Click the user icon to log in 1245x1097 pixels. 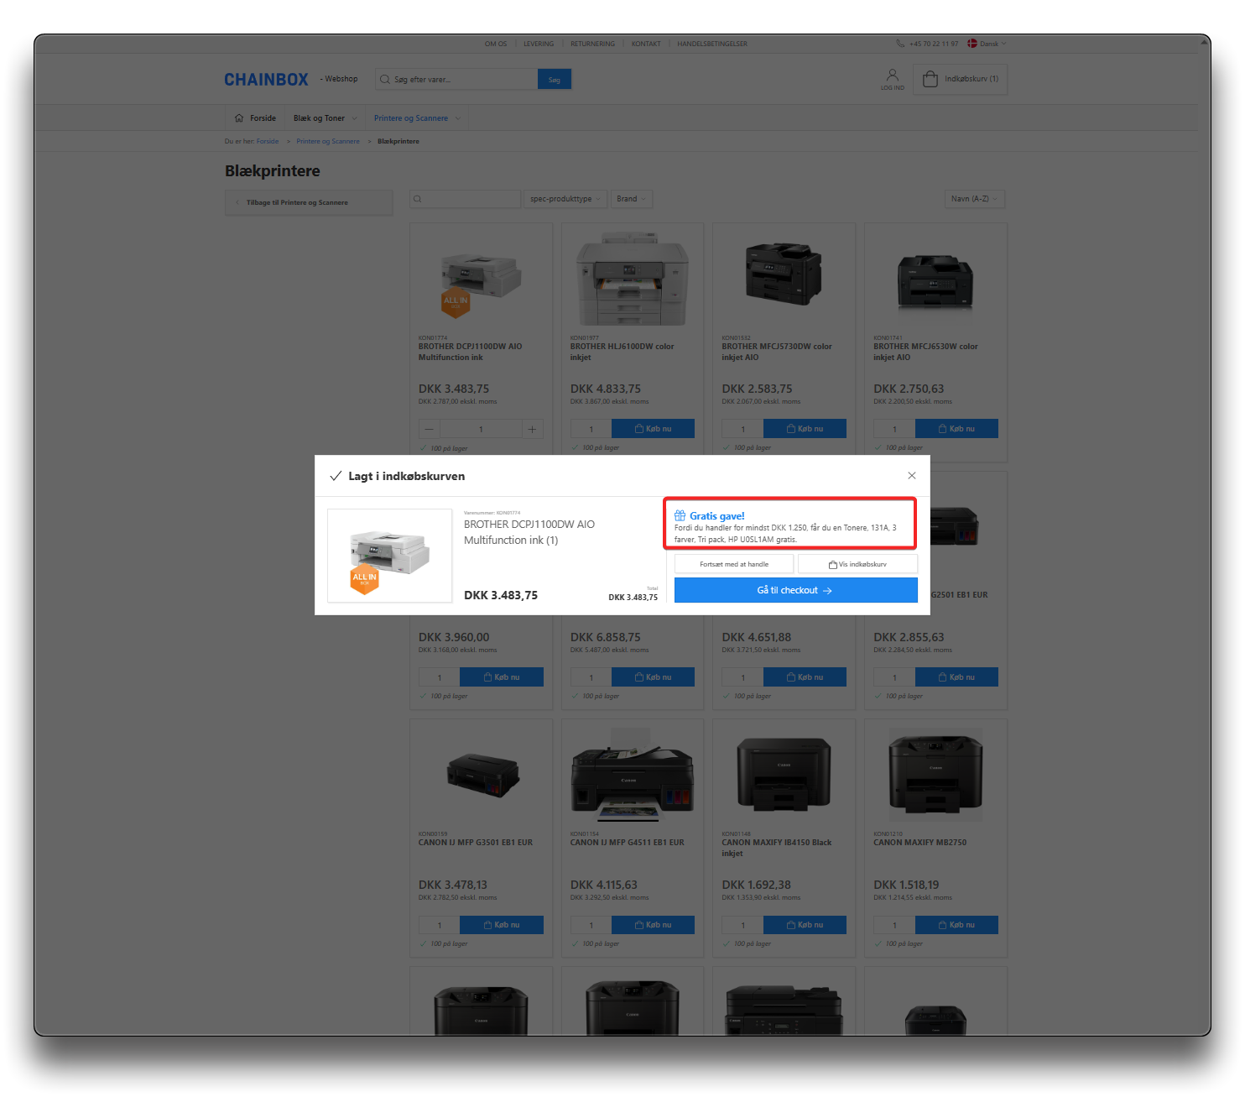click(892, 76)
